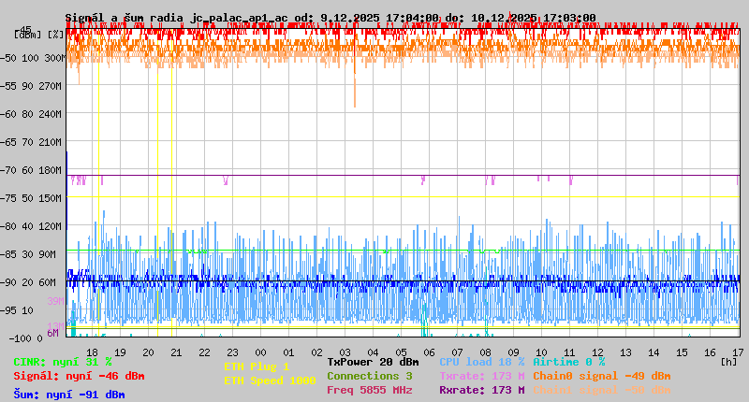
Task: Select the yellow ETH Plug legend entry
Action: [257, 366]
